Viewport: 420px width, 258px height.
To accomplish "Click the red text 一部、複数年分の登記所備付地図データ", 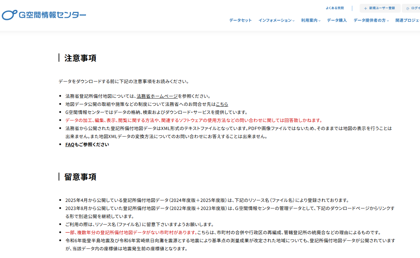I will 131,232.
